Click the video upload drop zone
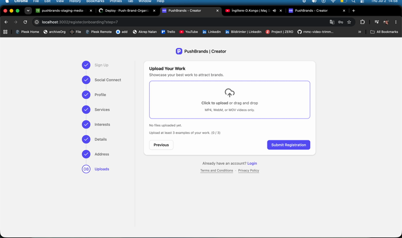The width and height of the screenshot is (402, 238). tap(229, 100)
